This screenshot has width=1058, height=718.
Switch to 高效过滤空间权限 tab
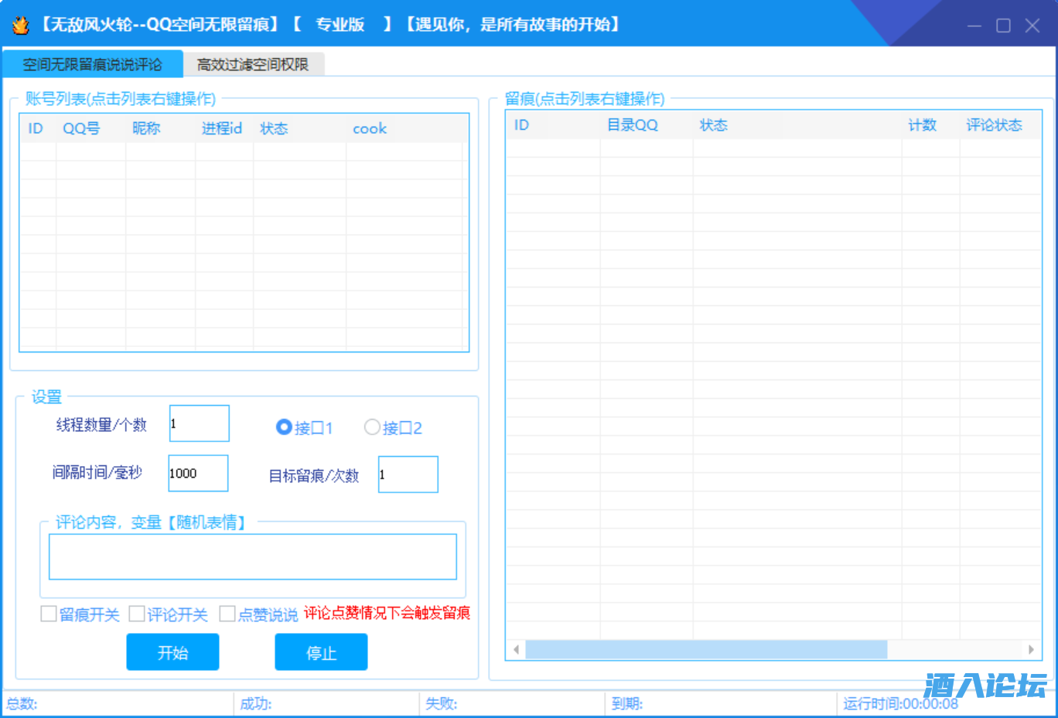click(x=253, y=65)
